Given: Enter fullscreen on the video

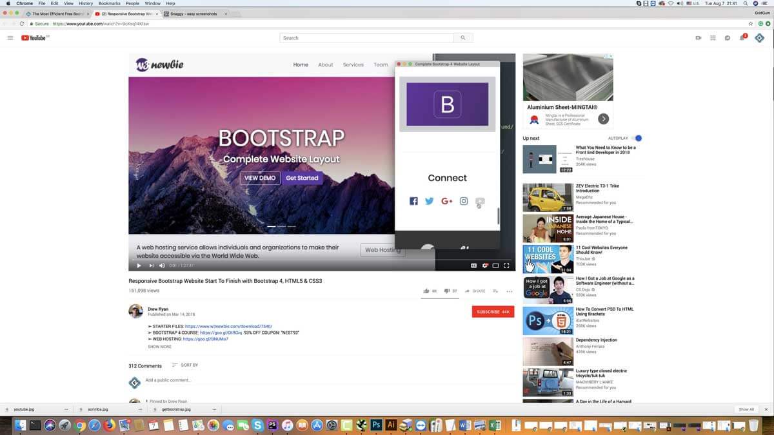Looking at the screenshot, I should (x=507, y=266).
